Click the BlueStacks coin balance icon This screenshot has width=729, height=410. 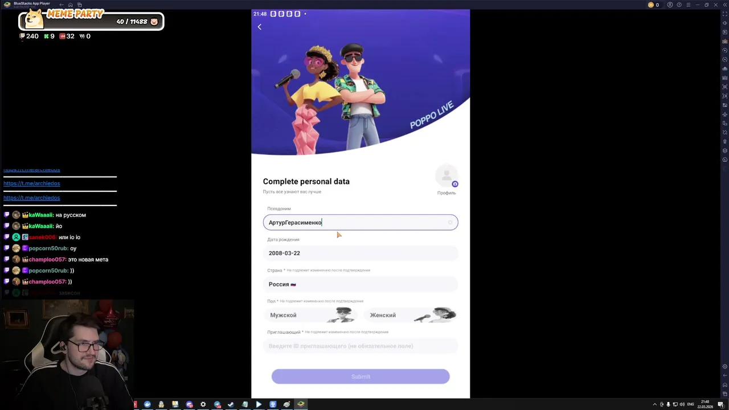pyautogui.click(x=651, y=5)
